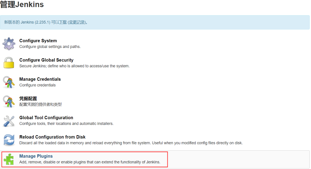
Task: Open the 变更记录 changelog link
Action: click(x=77, y=22)
